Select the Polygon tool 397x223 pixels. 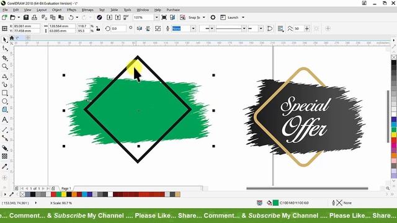coord(4,110)
